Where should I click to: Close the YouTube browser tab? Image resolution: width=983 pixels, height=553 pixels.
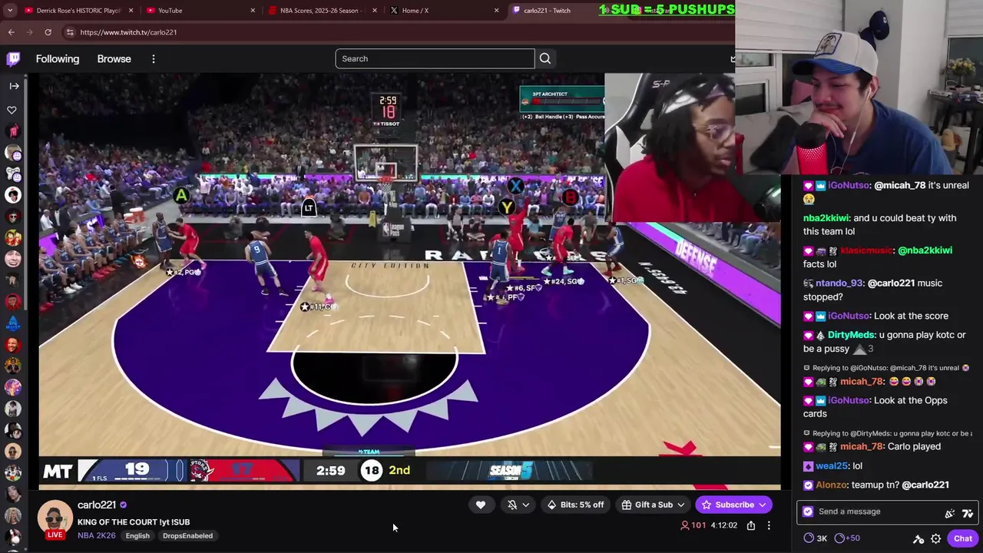[253, 11]
